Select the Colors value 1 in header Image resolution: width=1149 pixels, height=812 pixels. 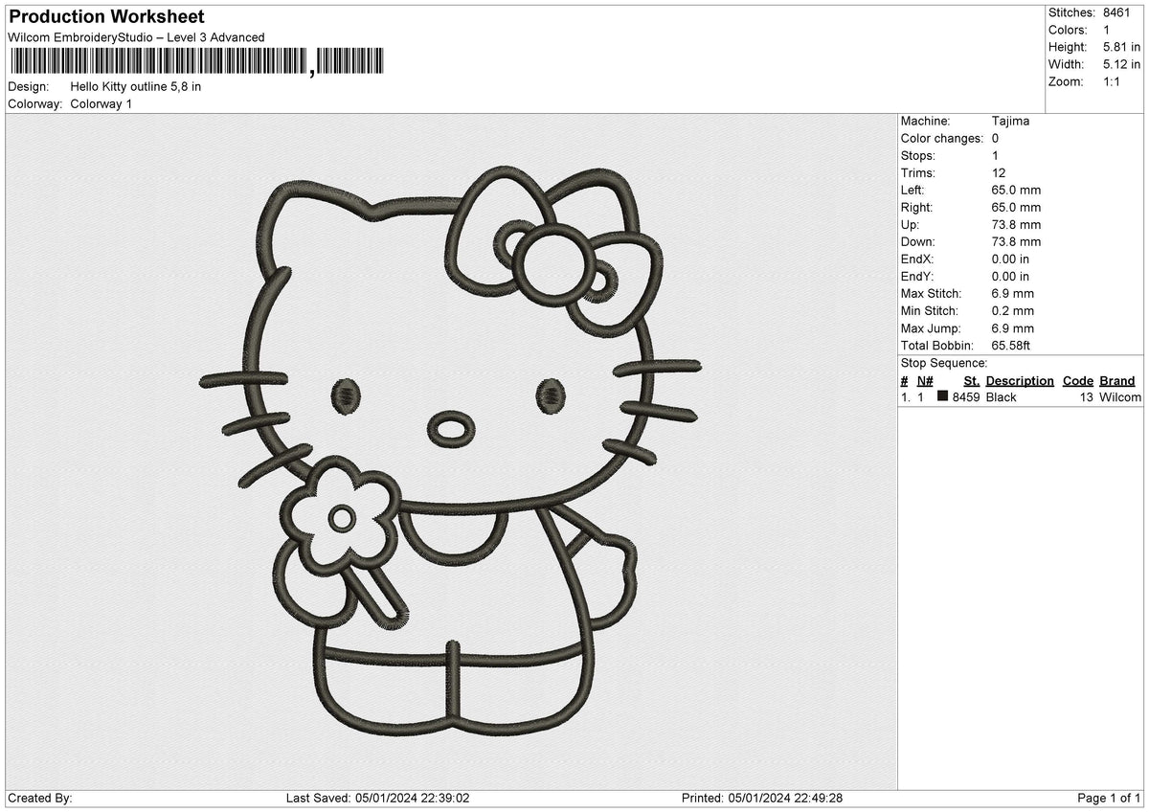(x=1107, y=30)
